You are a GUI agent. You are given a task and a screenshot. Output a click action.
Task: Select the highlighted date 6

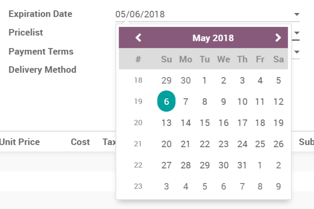(167, 102)
